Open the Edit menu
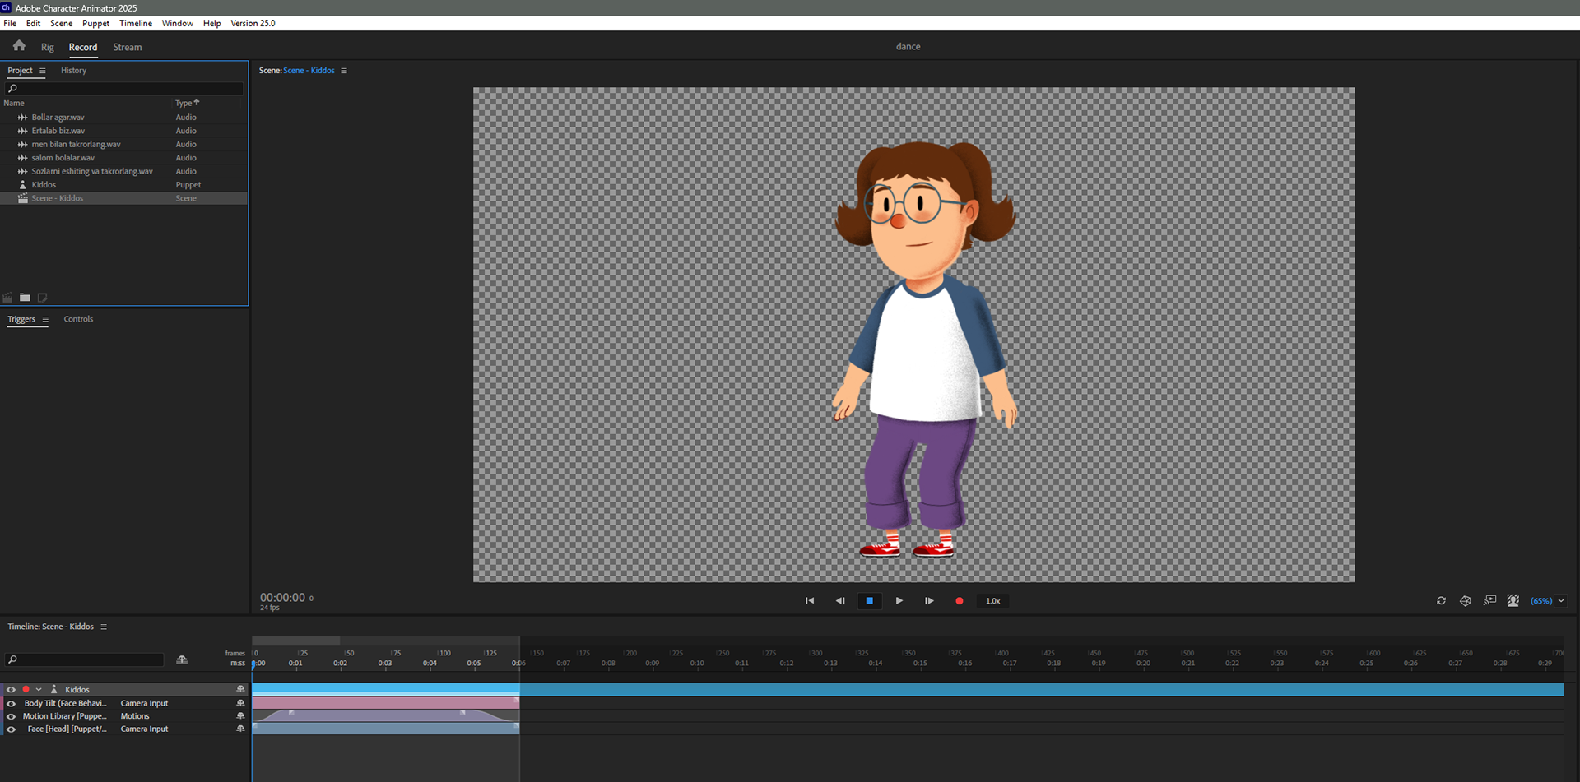This screenshot has width=1580, height=782. pyautogui.click(x=33, y=23)
